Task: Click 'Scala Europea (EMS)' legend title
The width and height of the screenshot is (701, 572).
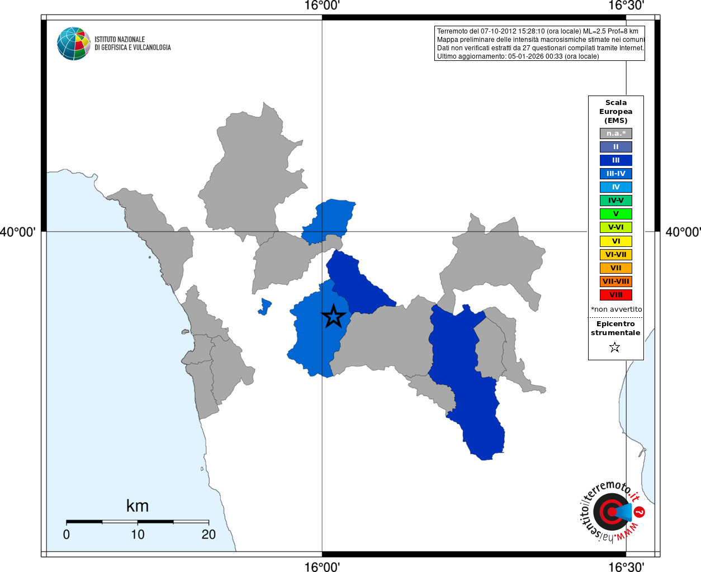Action: click(616, 112)
